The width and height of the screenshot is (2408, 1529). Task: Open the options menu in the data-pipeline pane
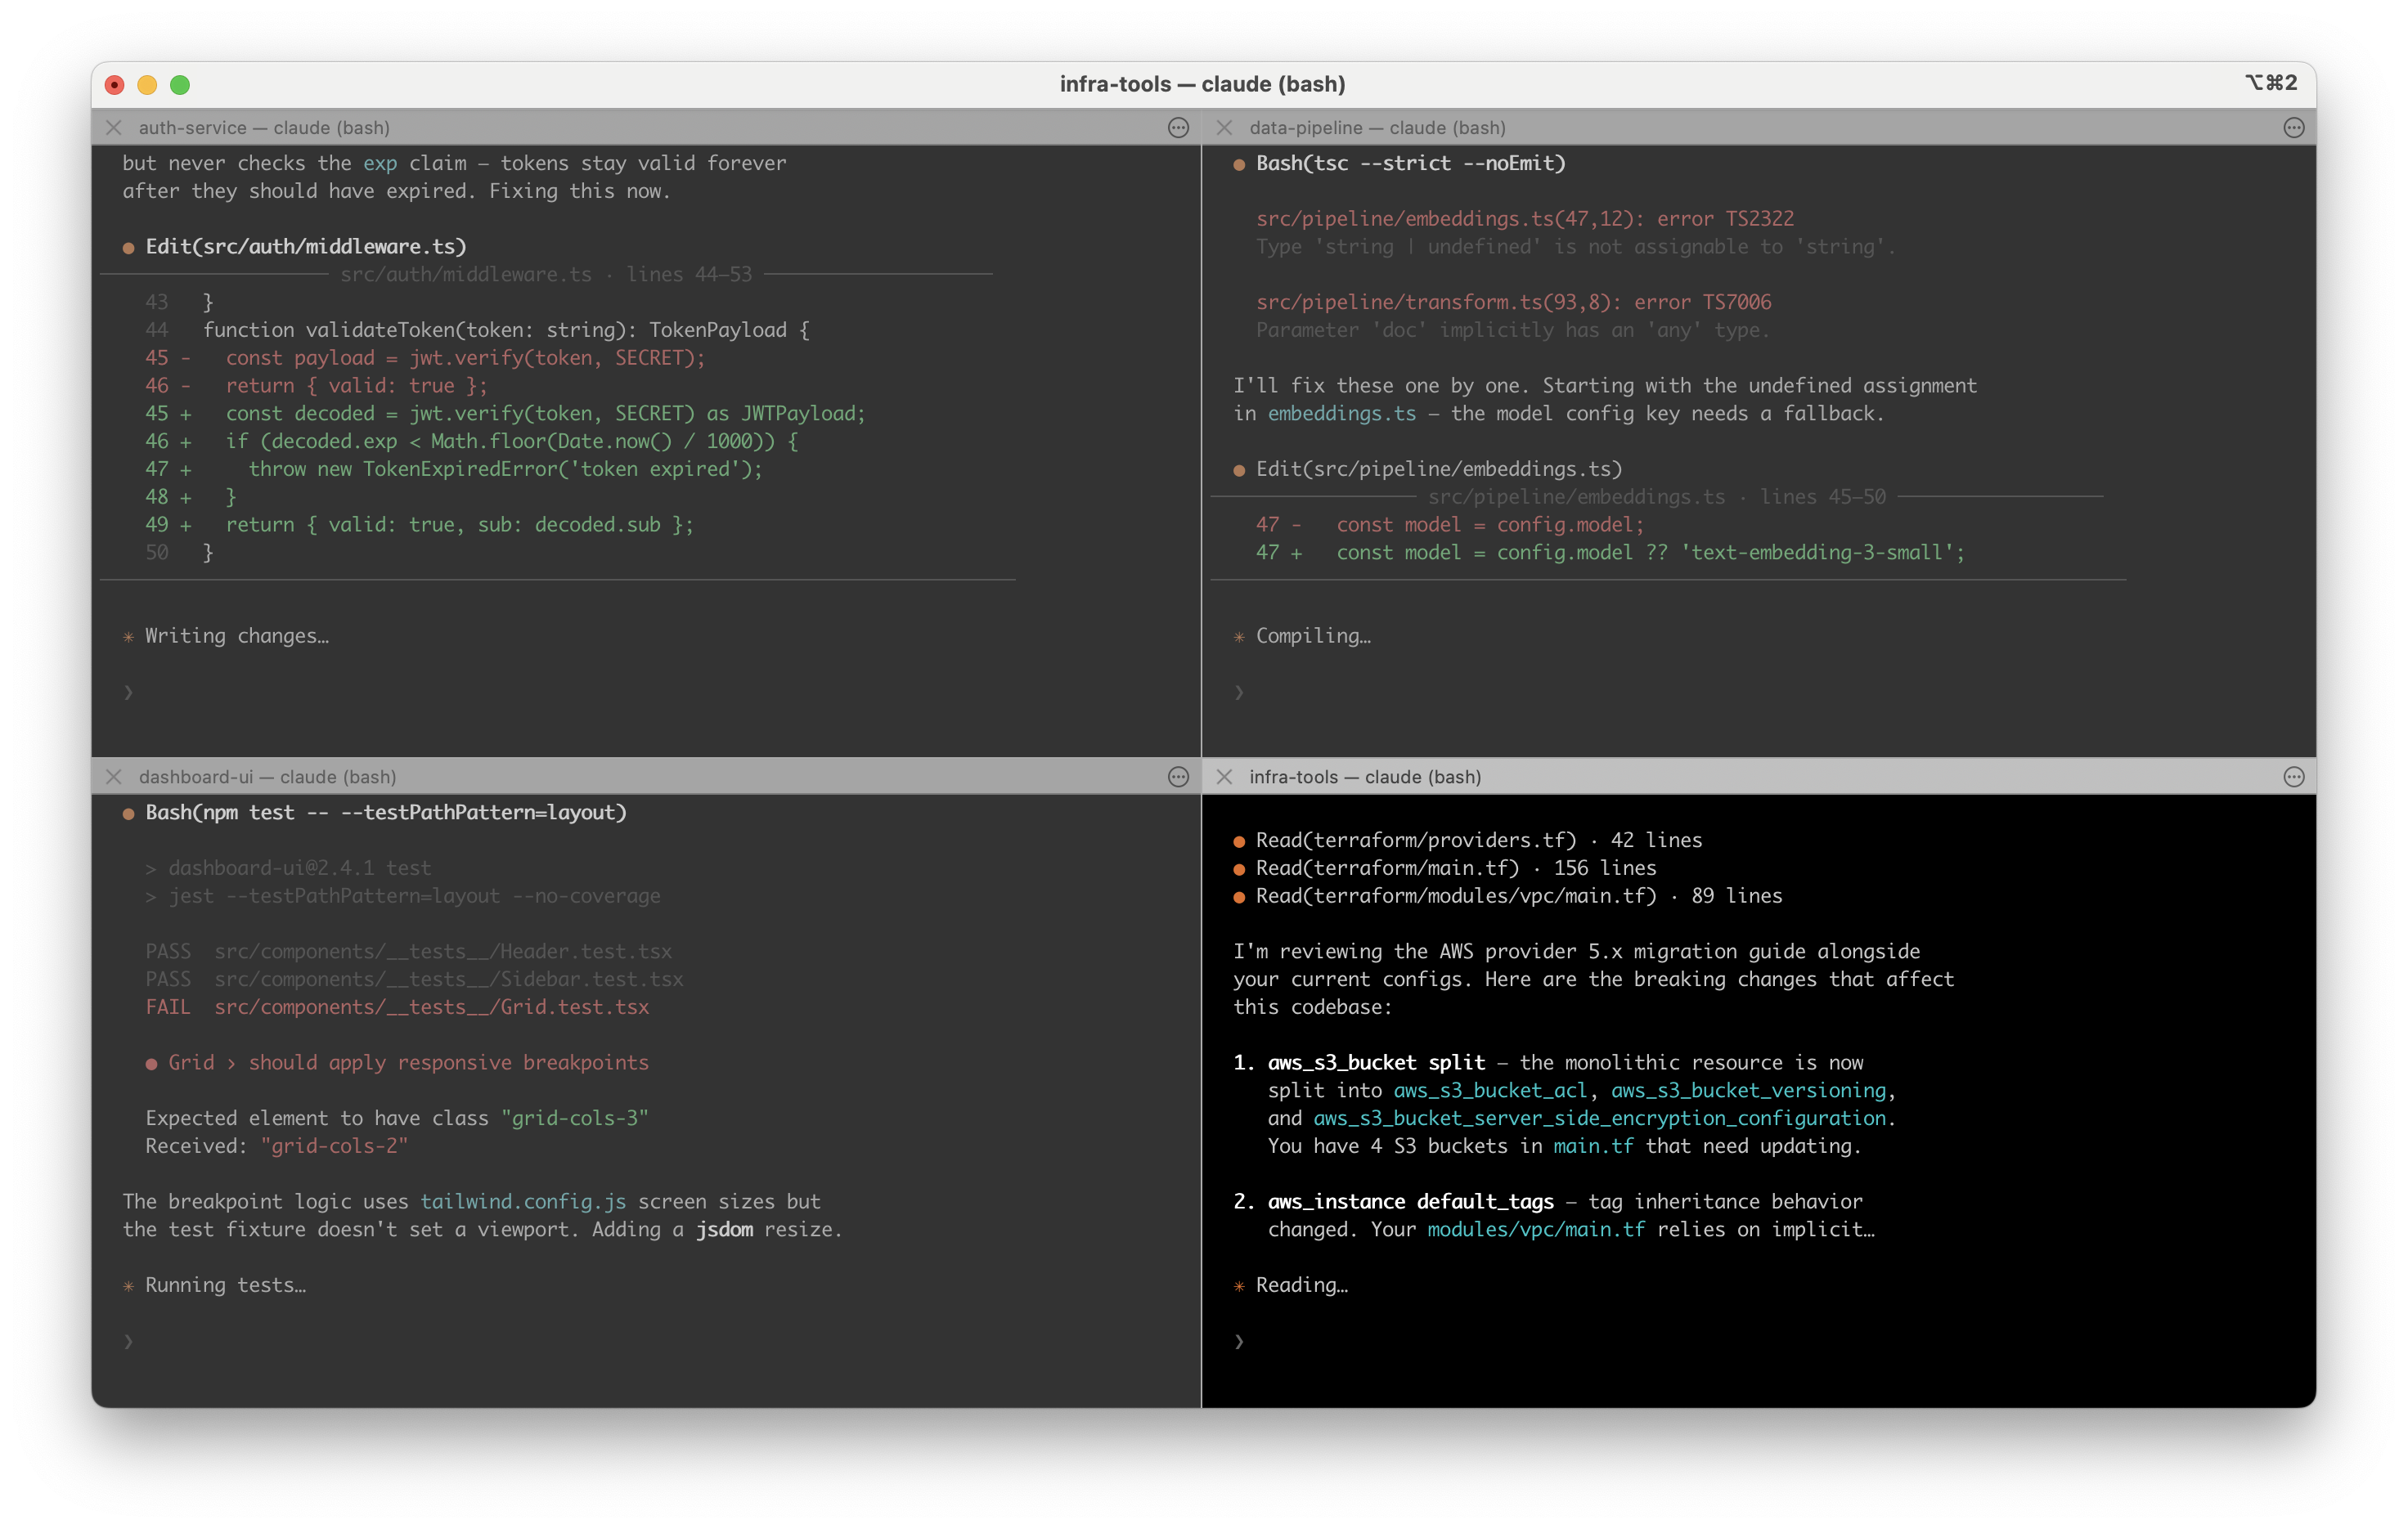pyautogui.click(x=2293, y=128)
